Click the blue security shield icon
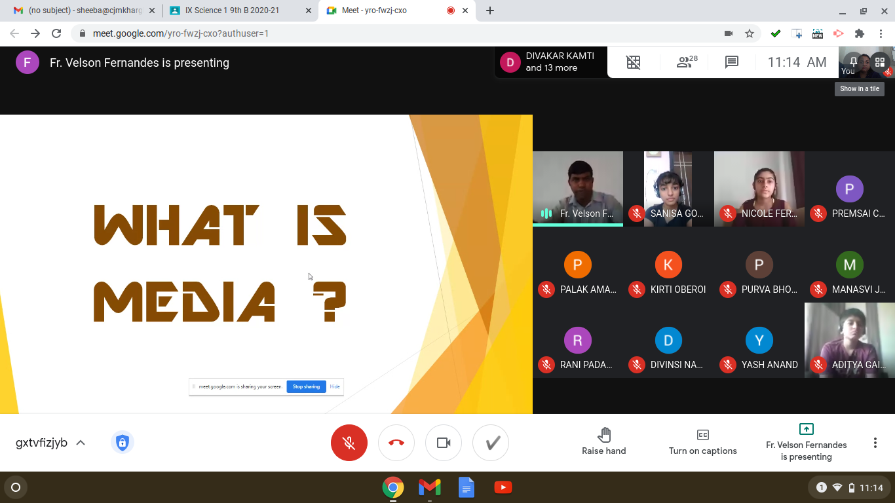895x503 pixels. tap(122, 443)
